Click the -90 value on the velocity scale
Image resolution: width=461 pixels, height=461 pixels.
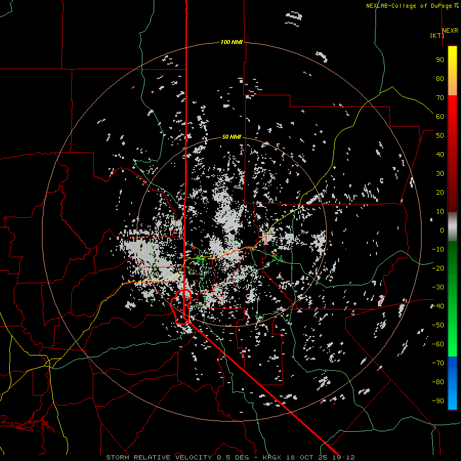point(438,401)
